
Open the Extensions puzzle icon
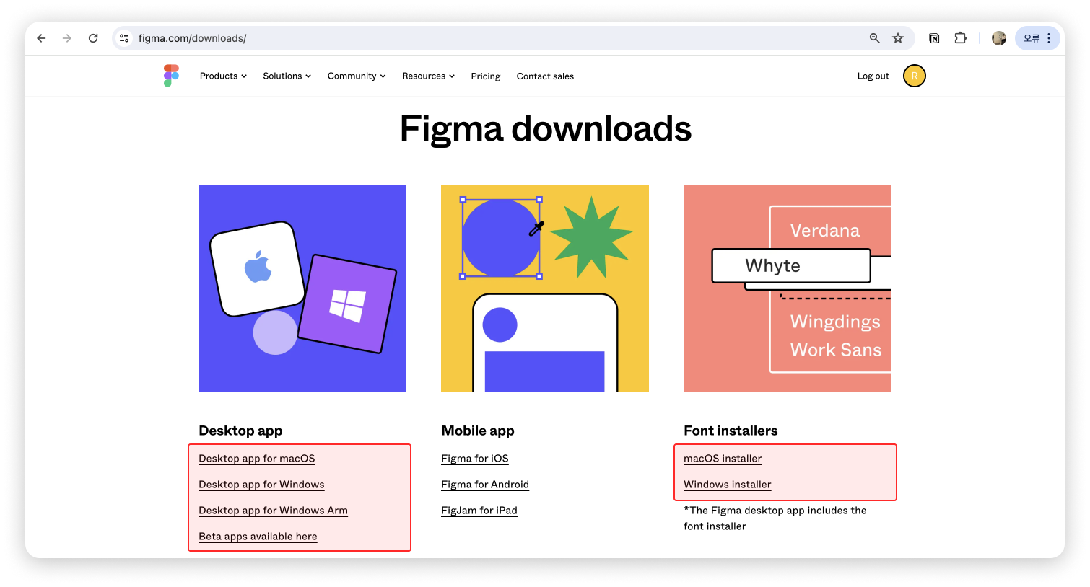point(960,38)
